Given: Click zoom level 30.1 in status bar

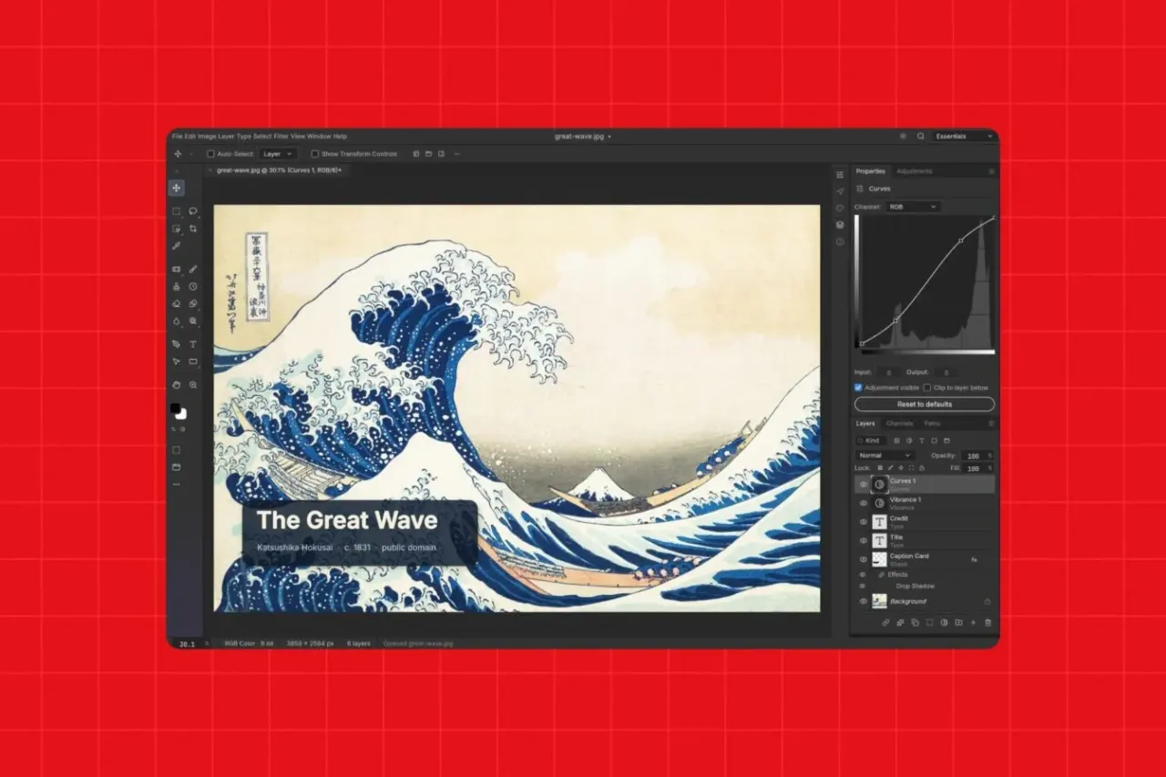Looking at the screenshot, I should [x=187, y=643].
